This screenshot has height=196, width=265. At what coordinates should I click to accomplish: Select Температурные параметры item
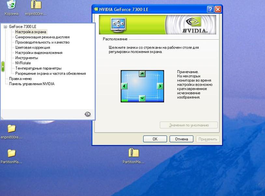pyautogui.click(x=38, y=68)
